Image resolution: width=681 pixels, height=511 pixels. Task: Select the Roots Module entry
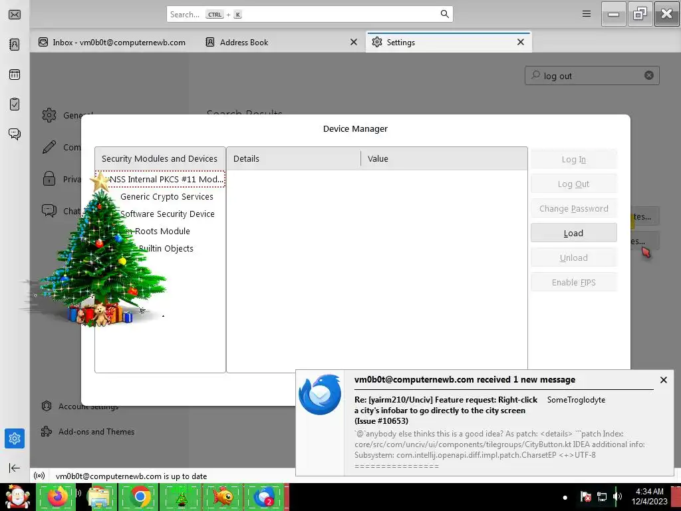coord(160,231)
